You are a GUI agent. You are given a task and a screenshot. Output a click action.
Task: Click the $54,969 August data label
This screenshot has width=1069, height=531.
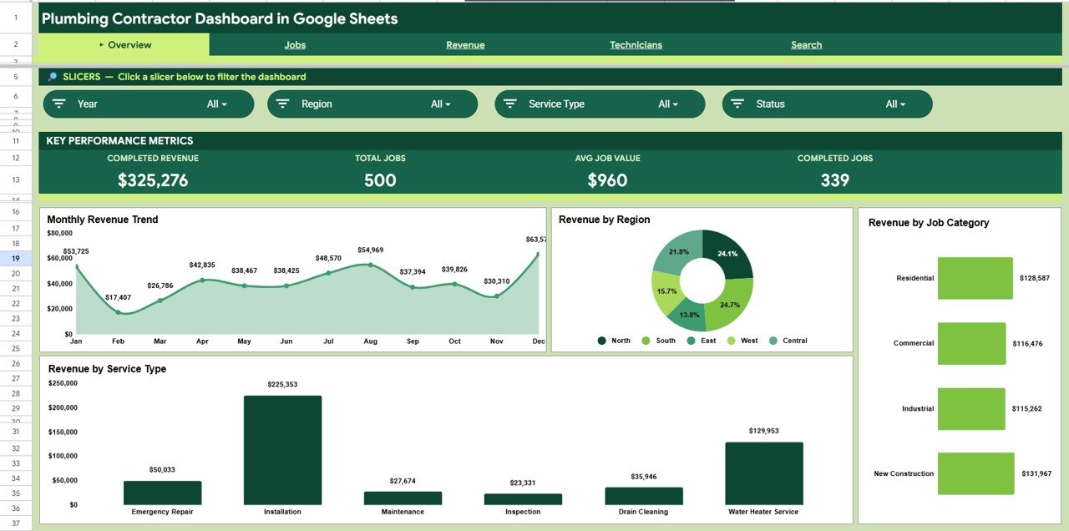click(370, 250)
